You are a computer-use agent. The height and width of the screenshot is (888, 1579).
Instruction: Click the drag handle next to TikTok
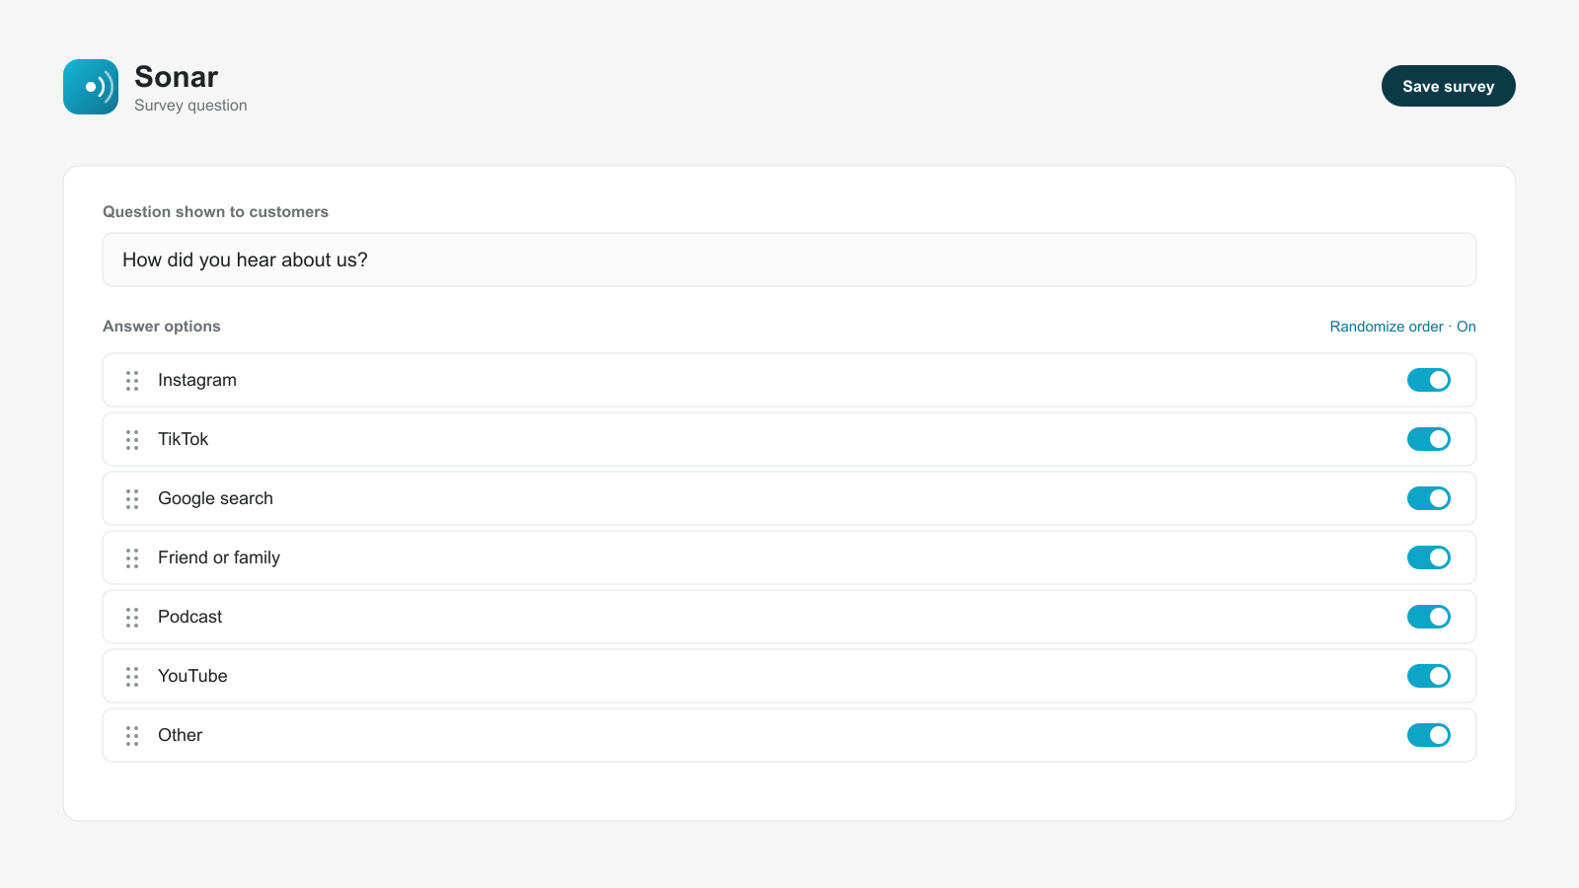(x=132, y=440)
